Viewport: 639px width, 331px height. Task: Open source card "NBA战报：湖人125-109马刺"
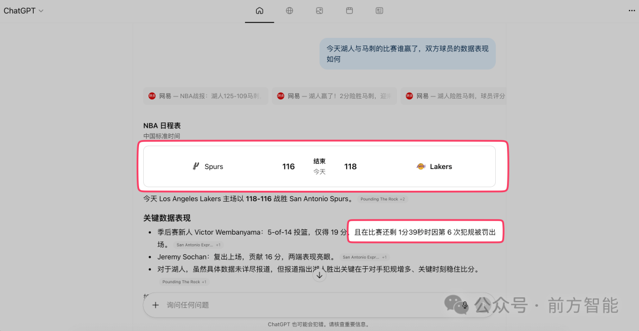coord(205,96)
